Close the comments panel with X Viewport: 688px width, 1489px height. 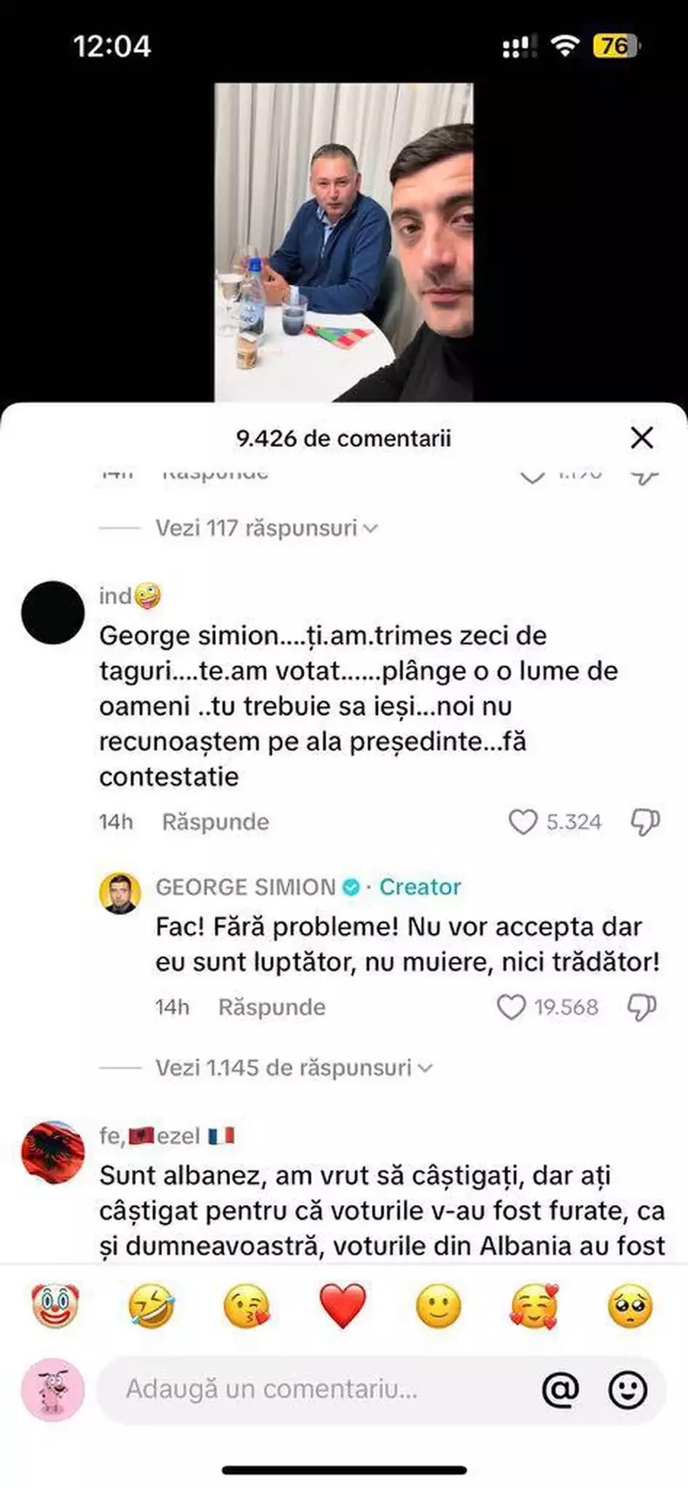click(x=642, y=437)
